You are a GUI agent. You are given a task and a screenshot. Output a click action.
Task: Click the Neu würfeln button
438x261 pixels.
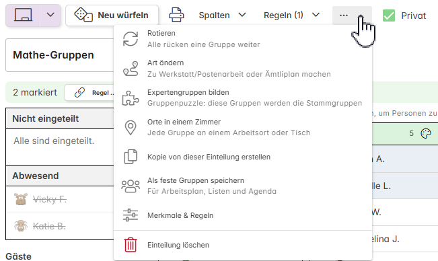coord(112,15)
